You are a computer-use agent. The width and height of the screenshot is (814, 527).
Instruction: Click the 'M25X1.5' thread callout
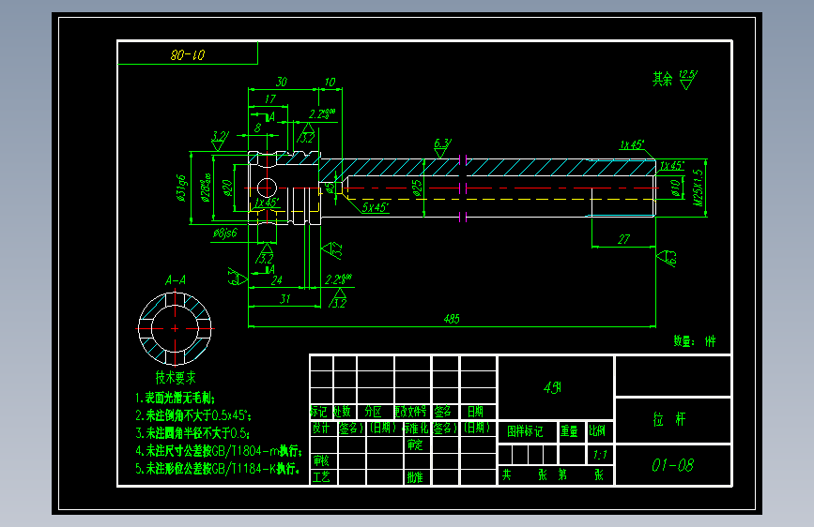pyautogui.click(x=699, y=188)
